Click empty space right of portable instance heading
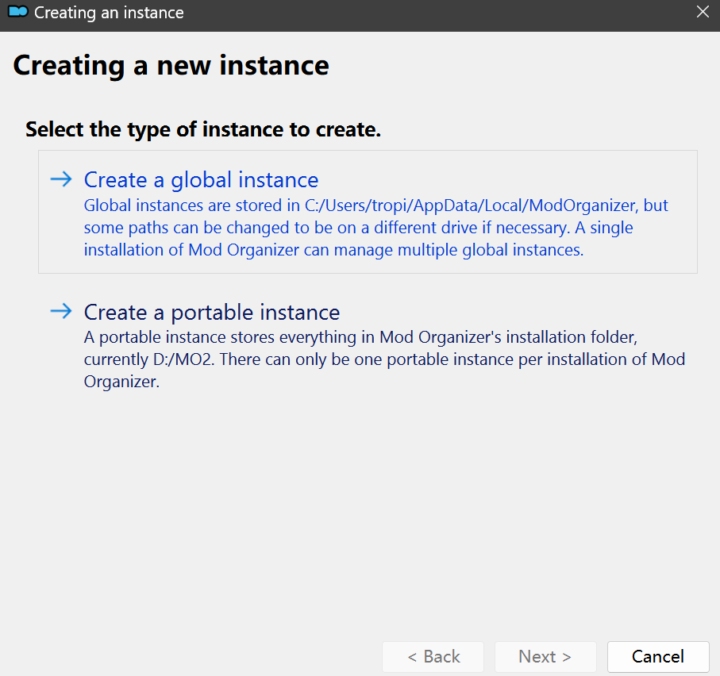720x676 pixels. tap(516, 312)
